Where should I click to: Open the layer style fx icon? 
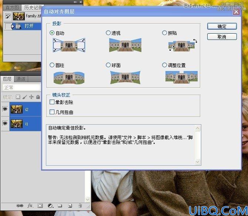coord(30,206)
